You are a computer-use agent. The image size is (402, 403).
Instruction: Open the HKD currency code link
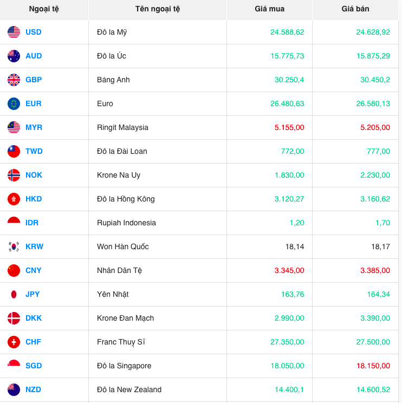click(x=34, y=199)
